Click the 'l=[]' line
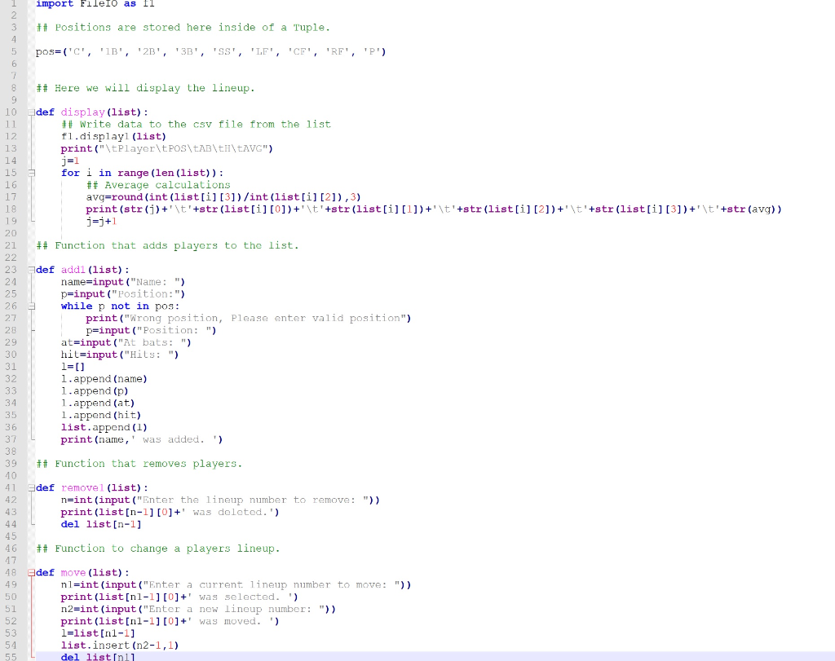835x661 pixels. (x=73, y=367)
